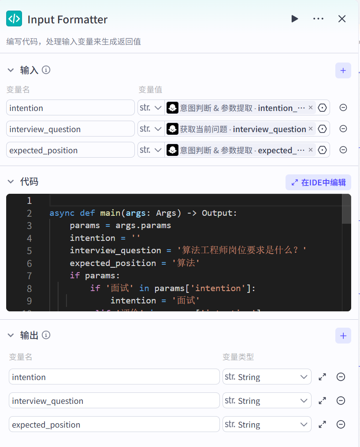Open str type dropdown for intention input
360x447 pixels.
(151, 108)
